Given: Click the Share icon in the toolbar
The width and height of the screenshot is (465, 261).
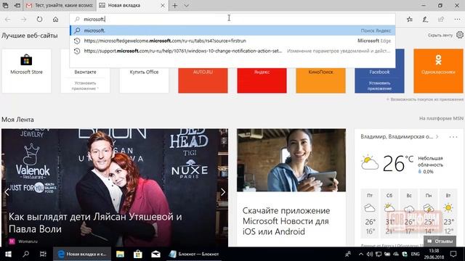Looking at the screenshot, I should tap(441, 20).
